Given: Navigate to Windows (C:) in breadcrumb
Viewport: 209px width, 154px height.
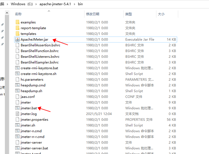Looking at the screenshot, I should (22, 4).
